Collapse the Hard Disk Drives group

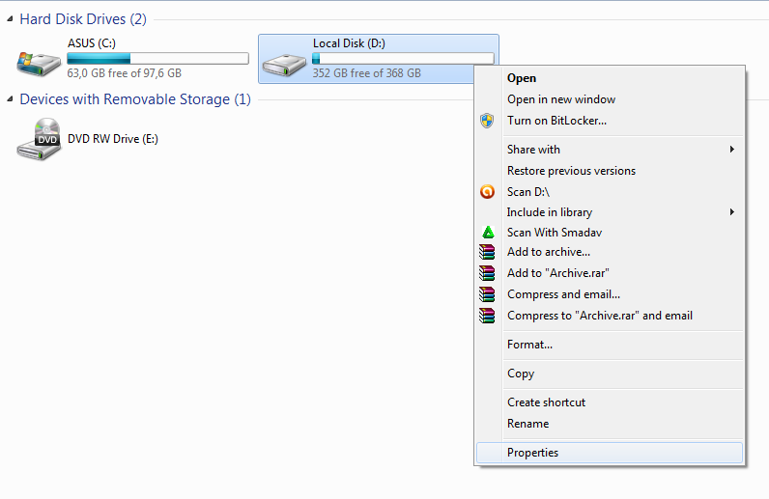point(10,18)
